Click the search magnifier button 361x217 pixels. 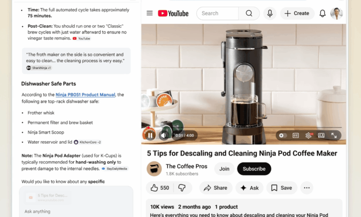pos(249,13)
